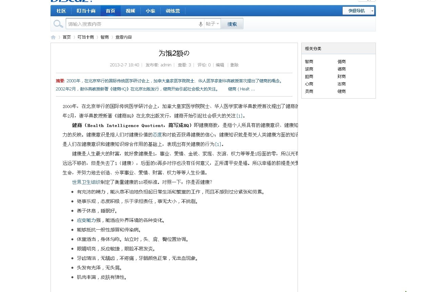Open 德商 in related categories
This screenshot has height=292, width=423.
tap(342, 69)
